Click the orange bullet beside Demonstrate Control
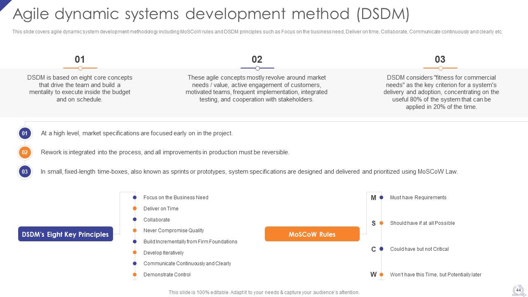This screenshot has height=297, width=528. click(134, 275)
